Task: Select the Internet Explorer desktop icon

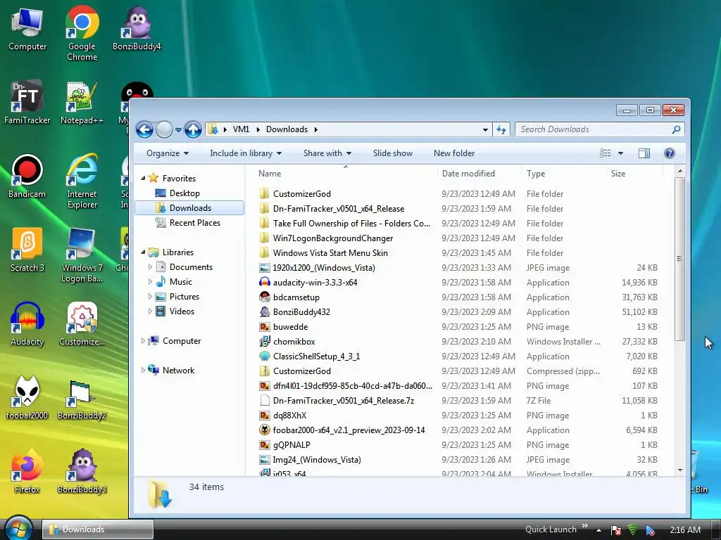Action: (x=82, y=181)
